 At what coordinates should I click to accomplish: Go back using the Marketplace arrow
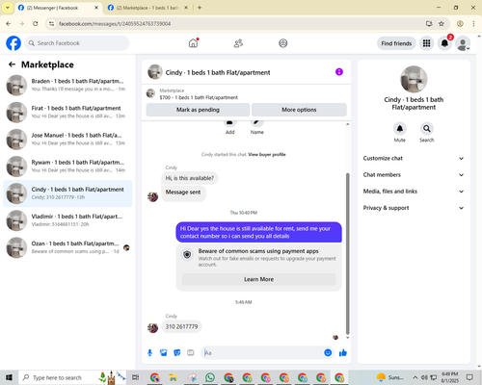pyautogui.click(x=12, y=64)
